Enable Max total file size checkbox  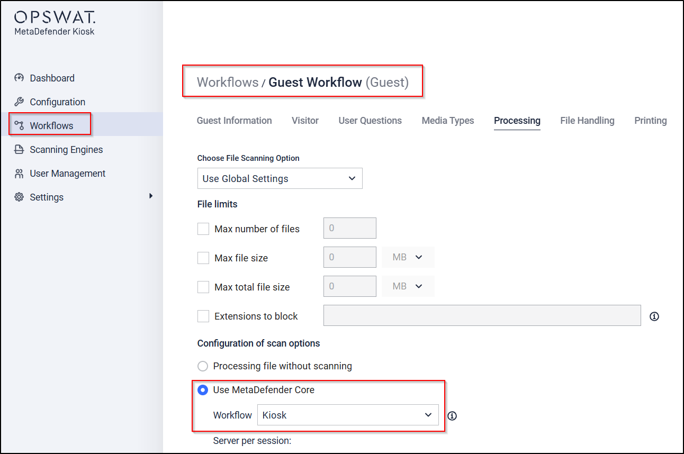coord(203,287)
